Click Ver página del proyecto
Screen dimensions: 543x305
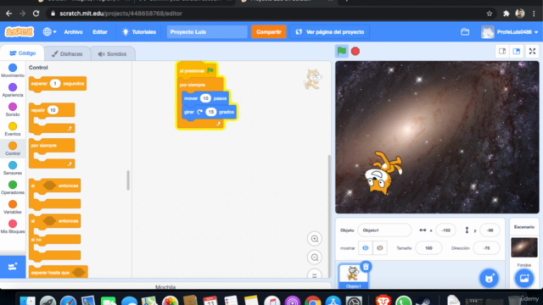(x=330, y=32)
